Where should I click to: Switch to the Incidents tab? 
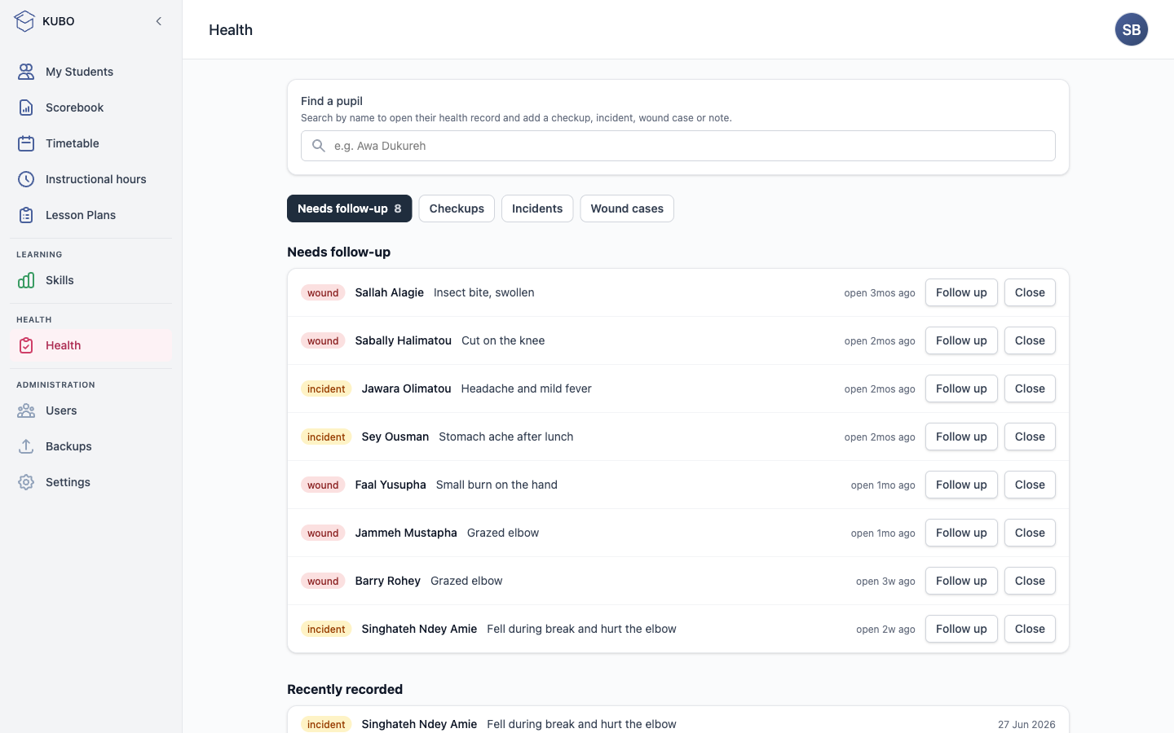click(537, 208)
